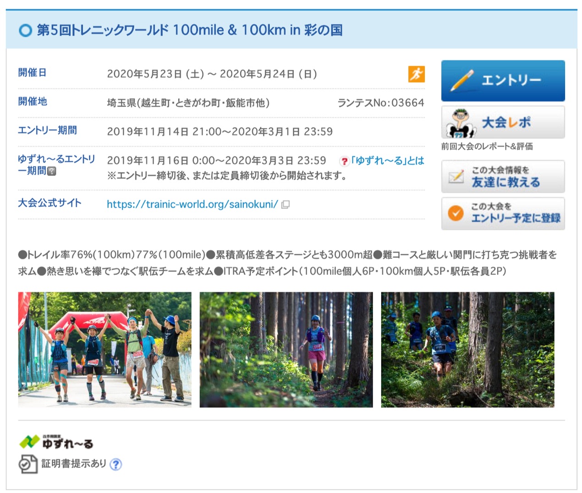
Task: Click the red question mark icon
Action: click(344, 161)
